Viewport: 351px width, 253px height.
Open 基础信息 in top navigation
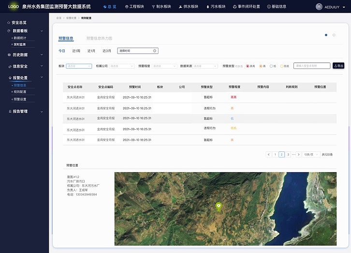[277, 7]
